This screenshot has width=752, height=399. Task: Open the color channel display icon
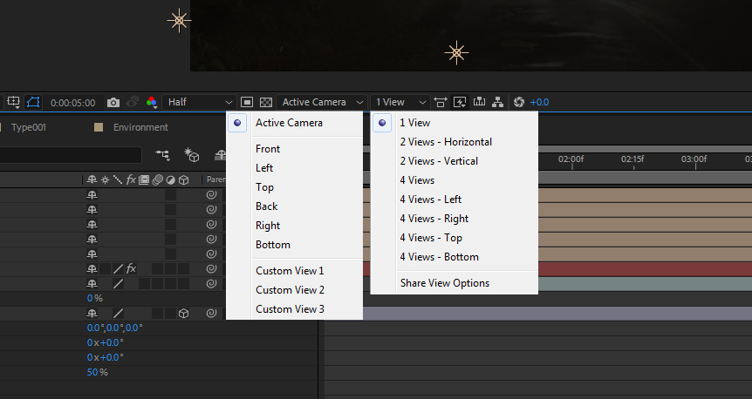tap(151, 102)
